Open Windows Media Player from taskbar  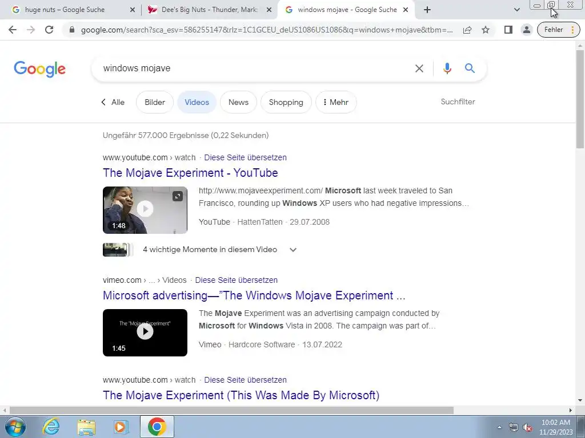pyautogui.click(x=121, y=427)
